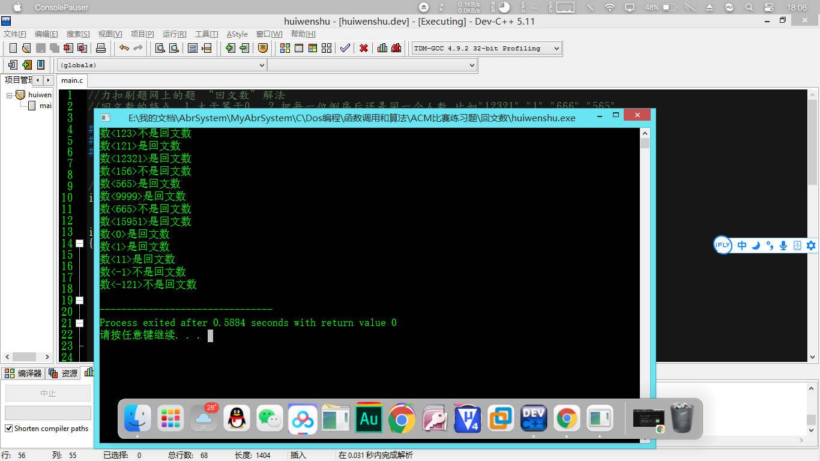820x461 pixels.
Task: Collapse the code fold at line 14
Action: pos(79,243)
